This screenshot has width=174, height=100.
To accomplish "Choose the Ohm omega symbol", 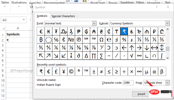I will point(101,39).
